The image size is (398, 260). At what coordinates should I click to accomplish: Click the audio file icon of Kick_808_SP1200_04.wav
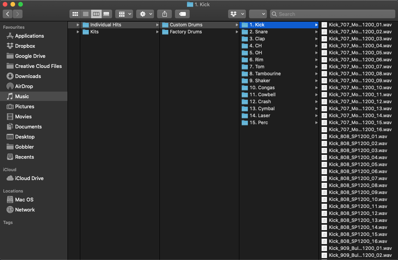(324, 158)
